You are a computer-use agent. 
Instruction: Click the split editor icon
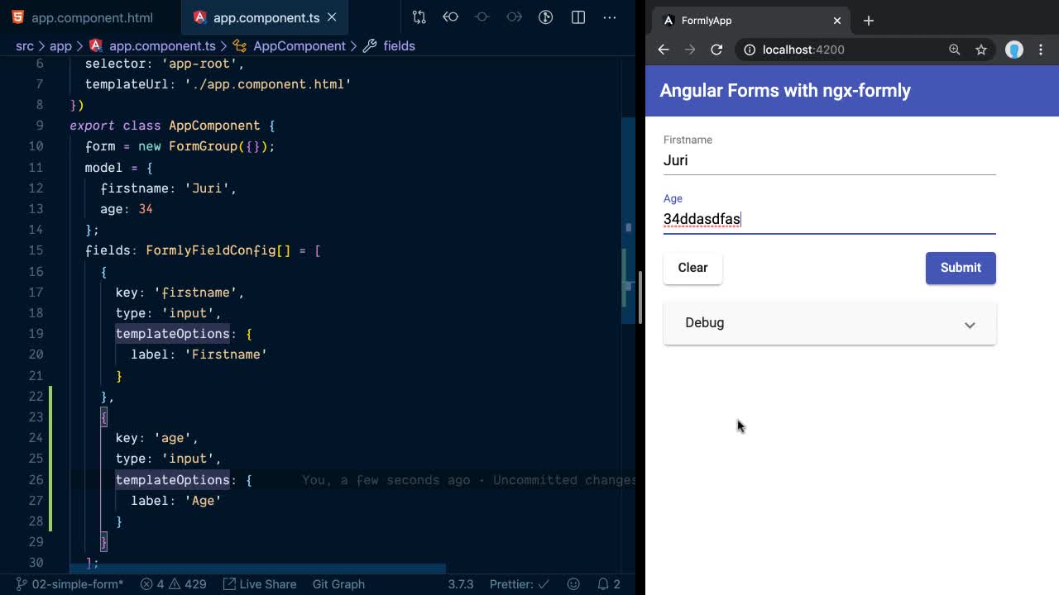(x=578, y=17)
